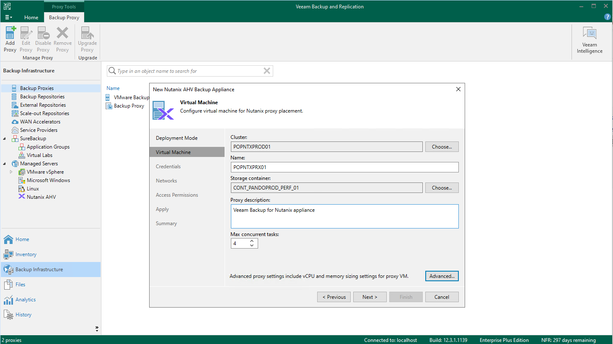Increase max concurrent tasks value
This screenshot has height=344, width=613.
pos(252,241)
